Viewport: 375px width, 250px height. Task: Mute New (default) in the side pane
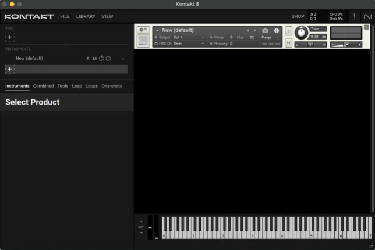(94, 59)
